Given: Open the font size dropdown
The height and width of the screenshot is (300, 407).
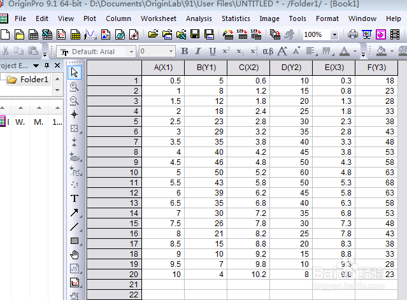Looking at the screenshot, I should pyautogui.click(x=171, y=52).
